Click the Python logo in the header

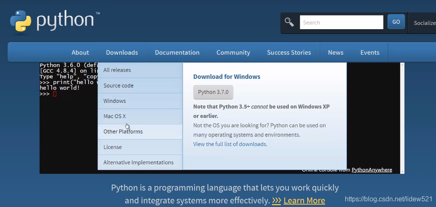click(55, 21)
